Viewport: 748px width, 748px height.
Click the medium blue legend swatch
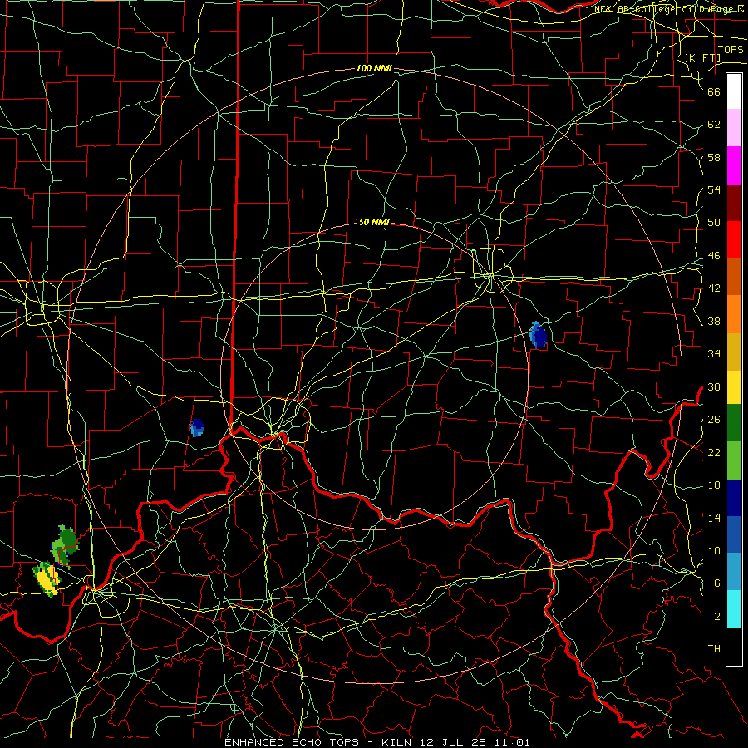click(x=734, y=534)
